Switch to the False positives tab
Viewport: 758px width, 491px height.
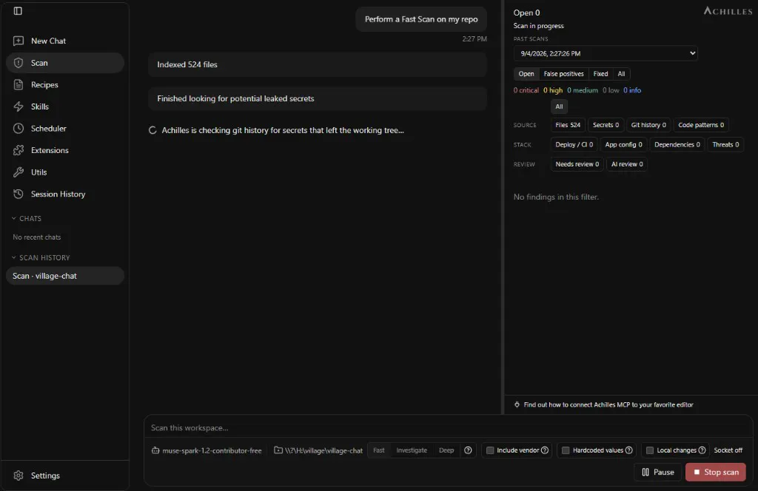tap(563, 74)
